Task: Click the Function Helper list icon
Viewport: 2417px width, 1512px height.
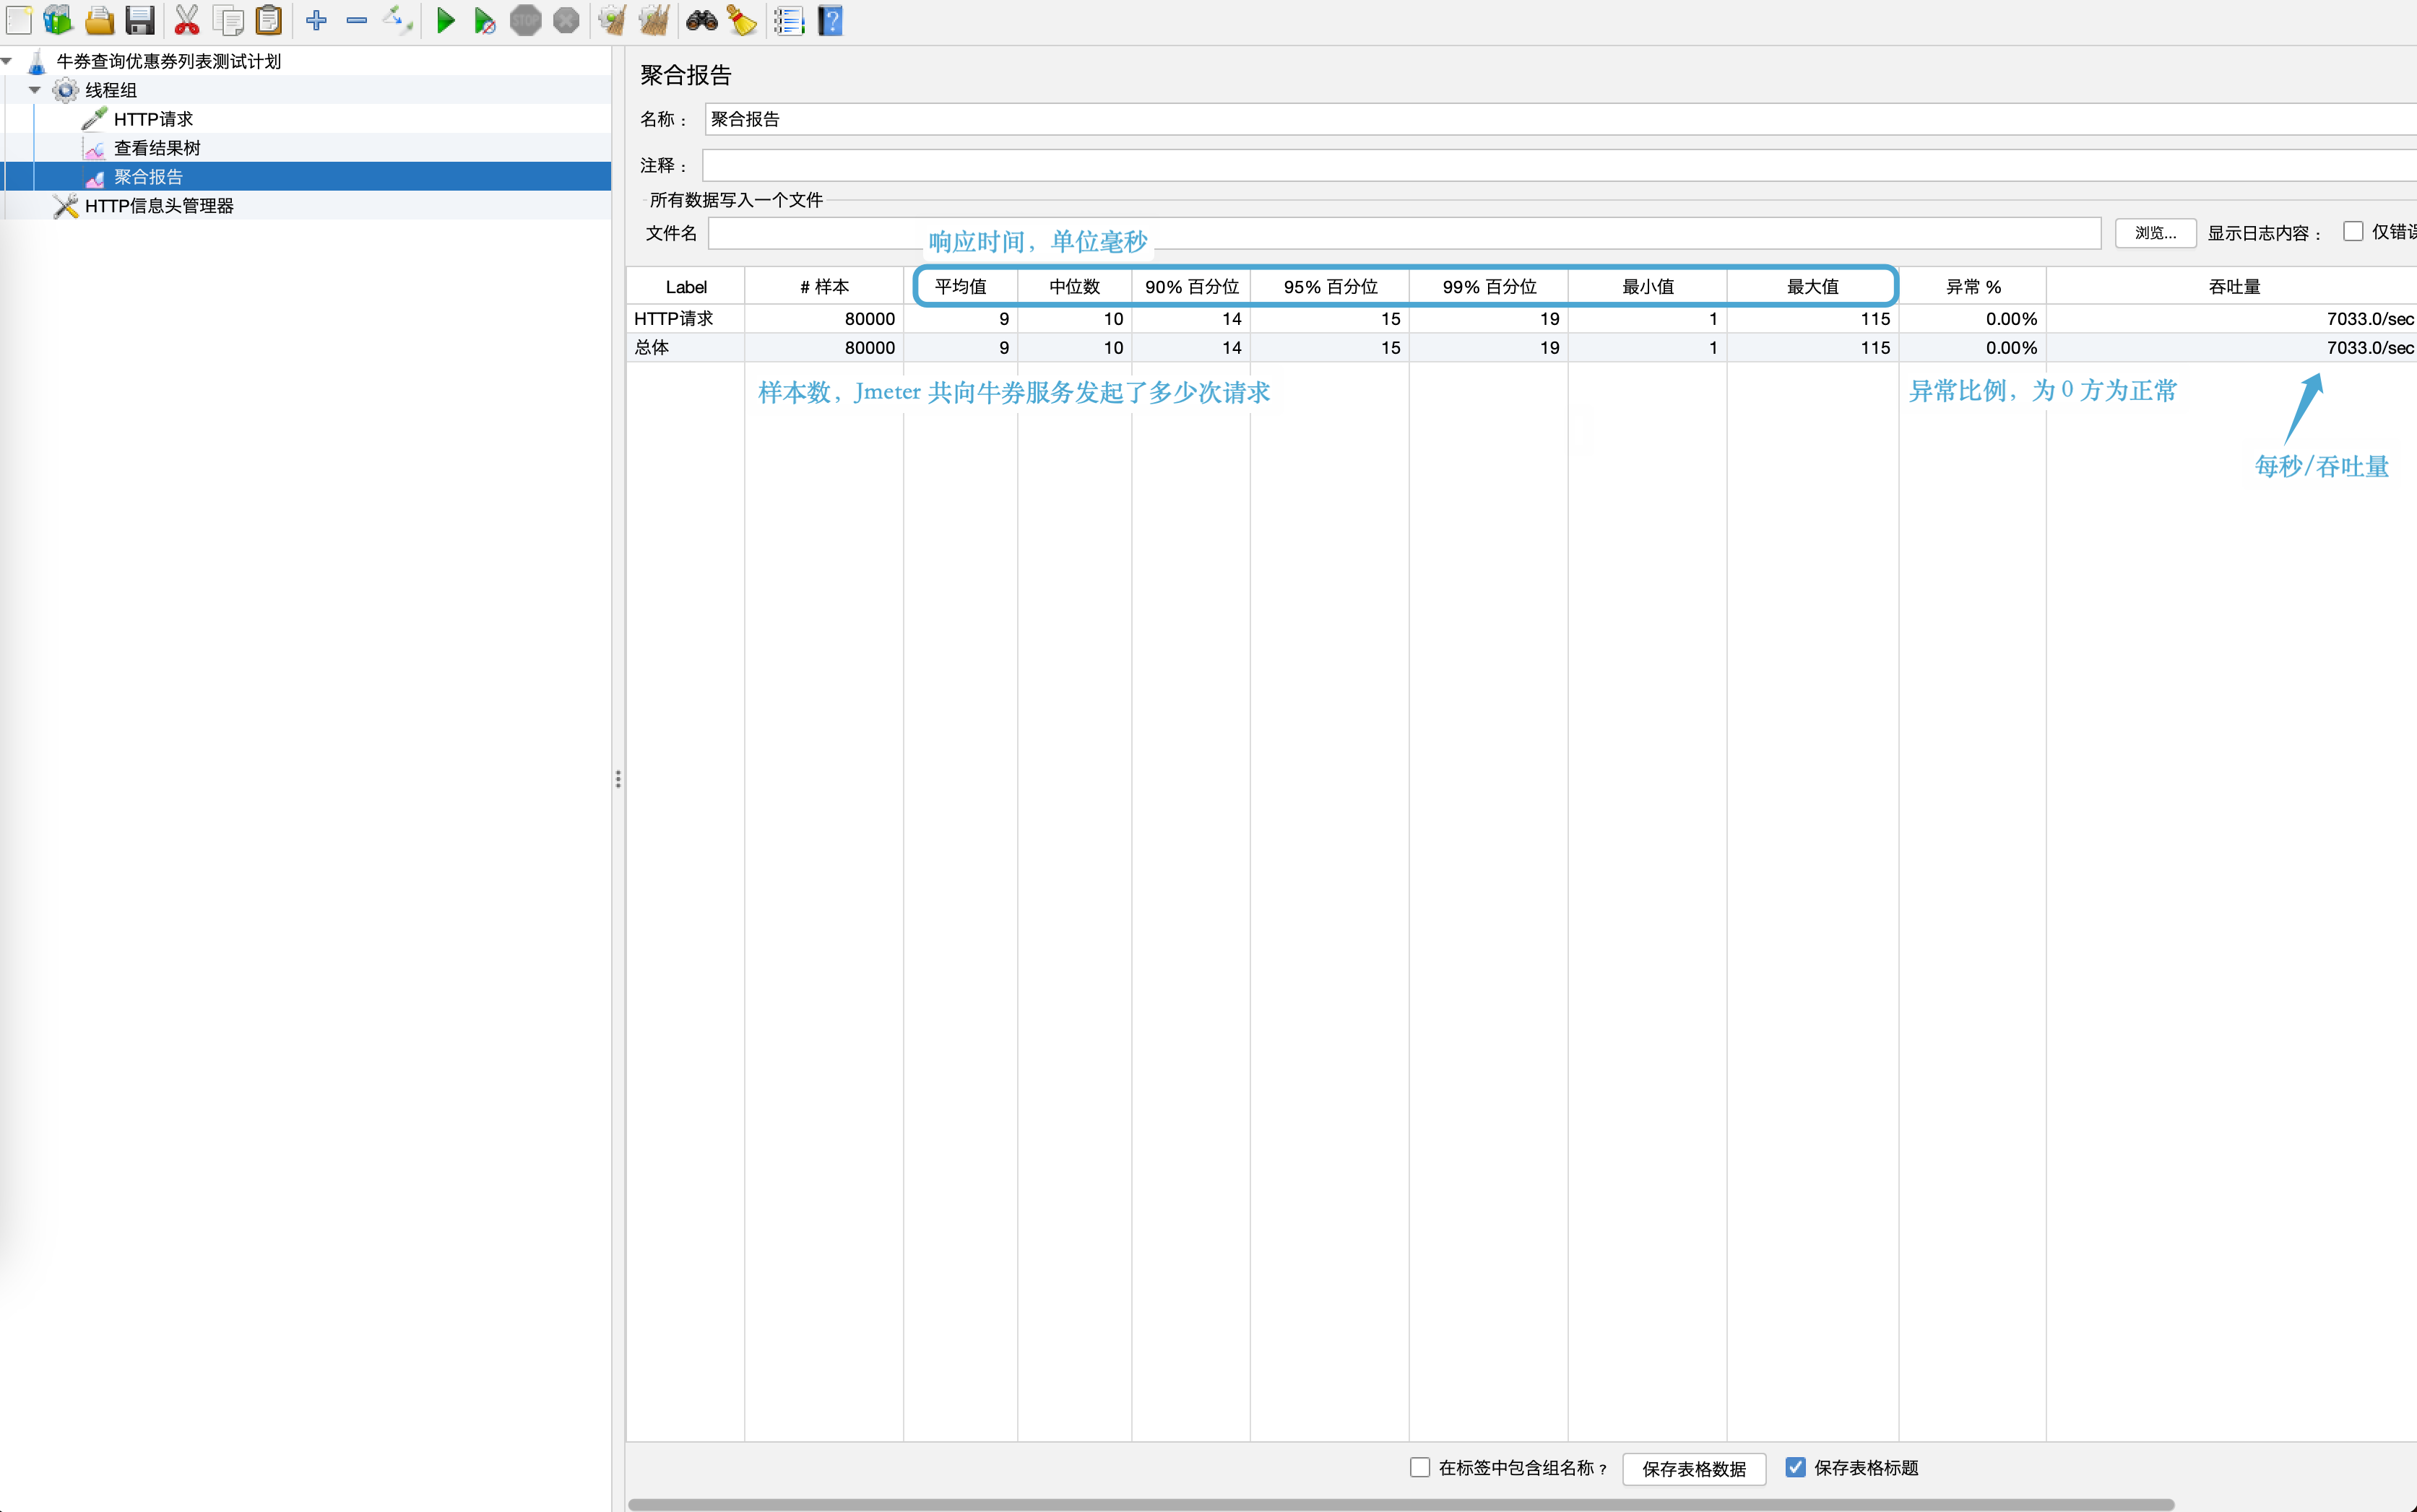Action: point(788,20)
